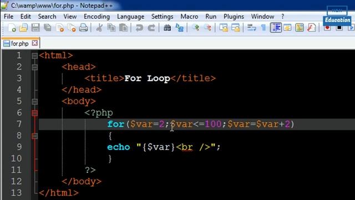This screenshot has width=355, height=200.
Task: Click the "?>" closing php tag
Action: (90, 170)
